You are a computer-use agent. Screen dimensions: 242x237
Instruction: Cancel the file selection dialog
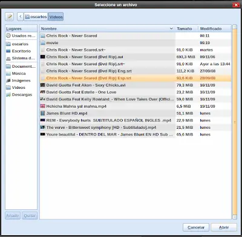(x=196, y=227)
